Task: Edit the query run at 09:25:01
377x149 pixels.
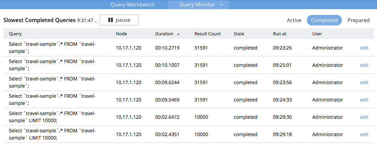Action: pos(364,65)
